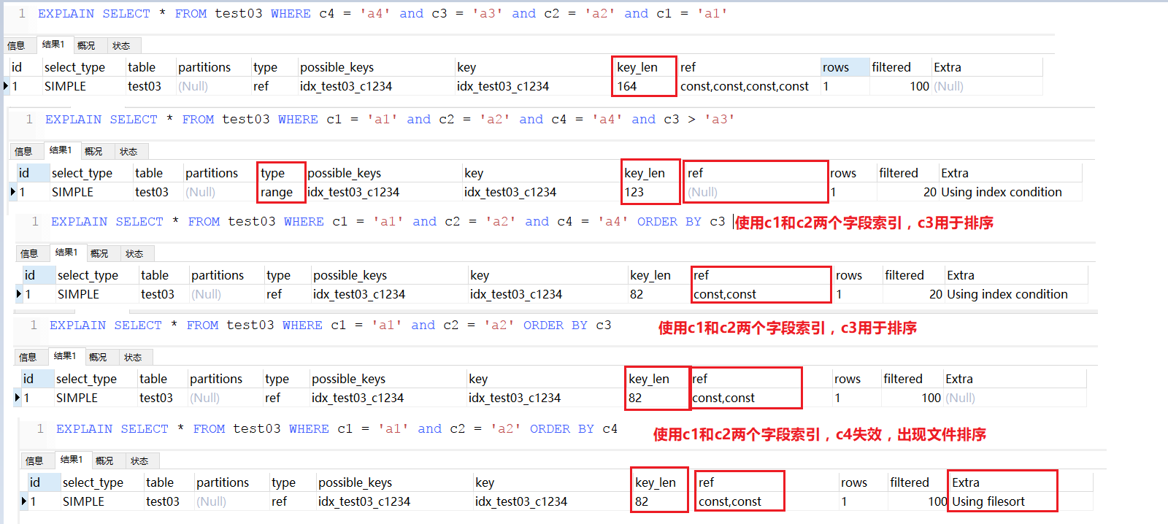Open the 信息 tab above the key_len 164 result
Image resolution: width=1168 pixels, height=524 pixels.
[16, 45]
